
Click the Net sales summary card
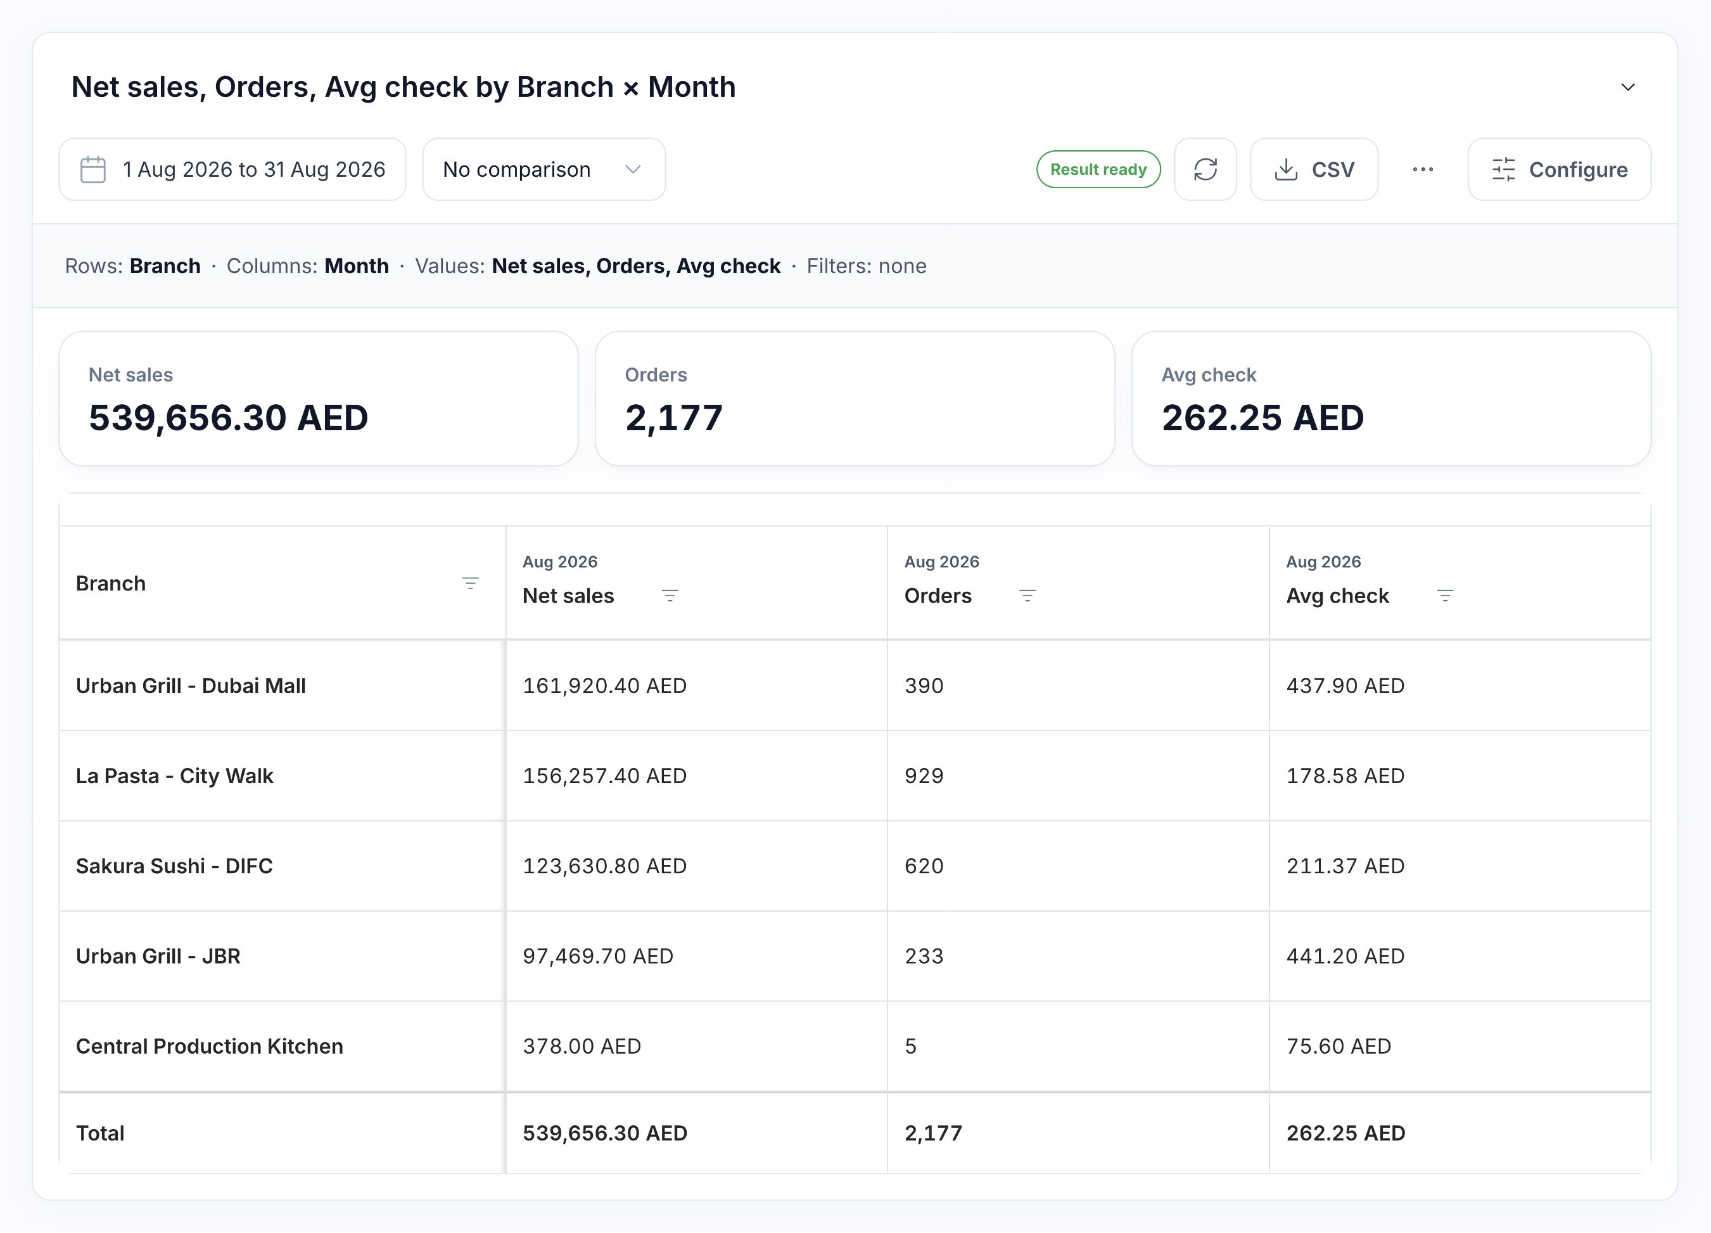319,399
